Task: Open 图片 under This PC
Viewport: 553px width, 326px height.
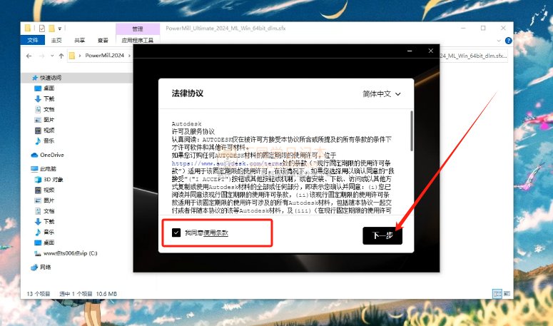Action: pyautogui.click(x=49, y=200)
